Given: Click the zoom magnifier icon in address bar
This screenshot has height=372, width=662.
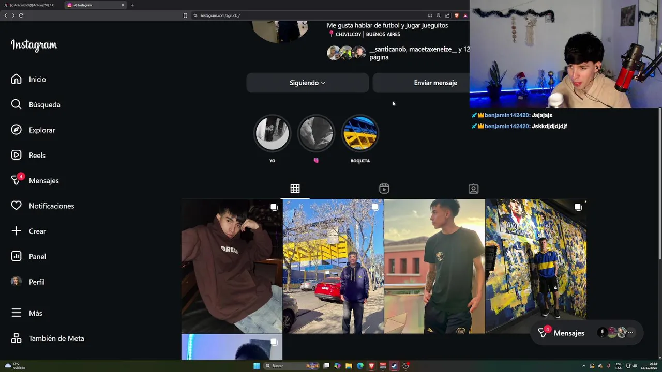Looking at the screenshot, I should click(x=439, y=16).
